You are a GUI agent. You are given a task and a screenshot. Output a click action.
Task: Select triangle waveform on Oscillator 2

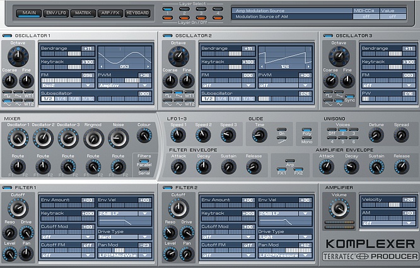click(178, 101)
